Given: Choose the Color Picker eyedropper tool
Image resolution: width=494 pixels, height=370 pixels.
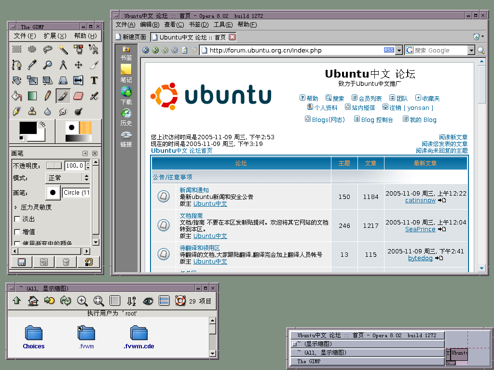Looking at the screenshot, I should [32, 65].
